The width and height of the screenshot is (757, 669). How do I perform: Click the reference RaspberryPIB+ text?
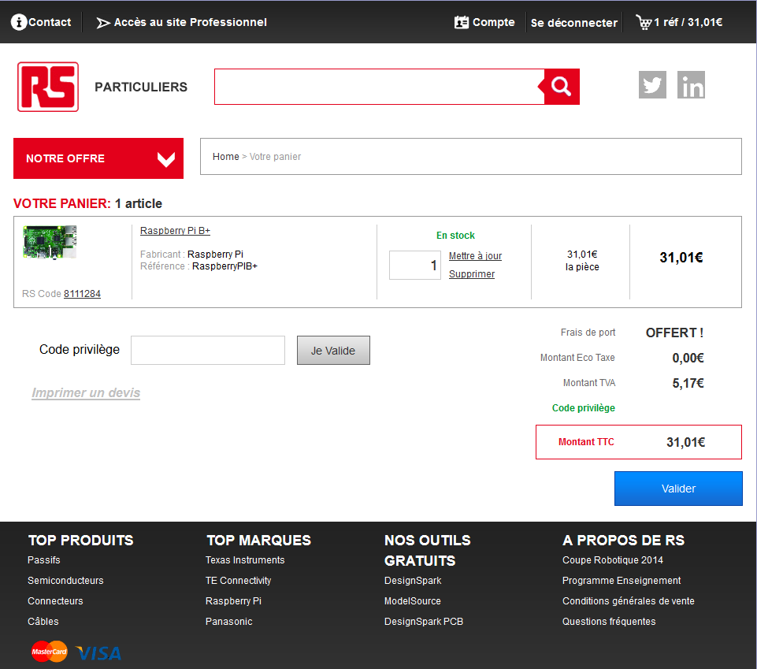[x=225, y=266]
